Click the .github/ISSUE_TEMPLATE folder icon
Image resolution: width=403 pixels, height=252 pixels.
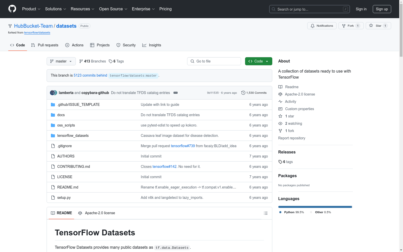[53, 105]
